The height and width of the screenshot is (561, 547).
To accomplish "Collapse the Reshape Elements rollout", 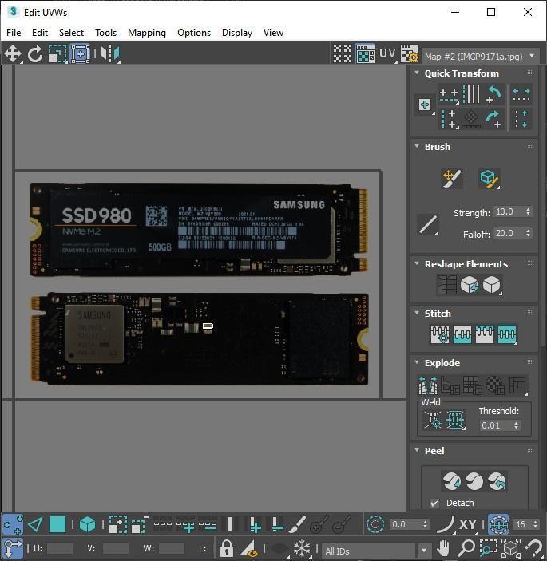I will pyautogui.click(x=417, y=263).
